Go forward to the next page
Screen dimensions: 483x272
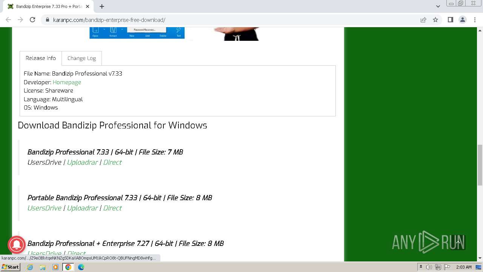[20, 20]
